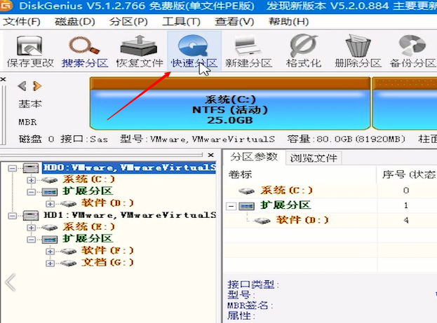Open the 工具(T) menu
Image resolution: width=437 pixels, height=323 pixels.
(181, 22)
